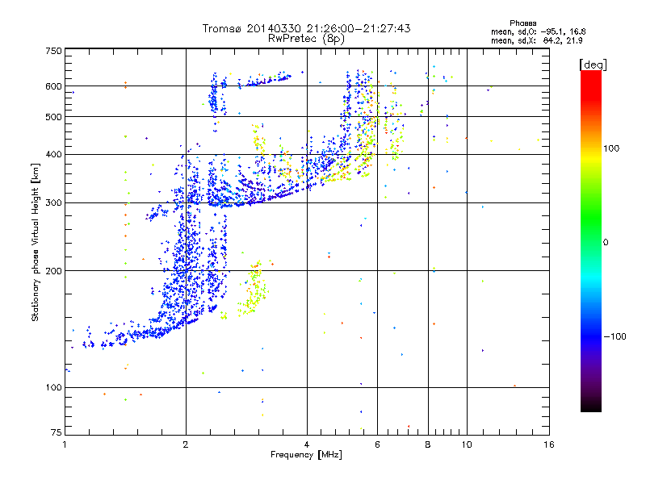The height and width of the screenshot is (484, 646).
Task: Click the 'RwPretec (8p)' subtitle
Action: [x=307, y=39]
